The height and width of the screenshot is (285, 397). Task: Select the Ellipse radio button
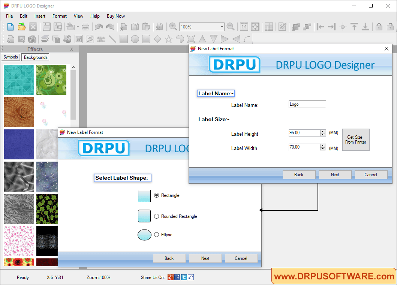pos(156,235)
